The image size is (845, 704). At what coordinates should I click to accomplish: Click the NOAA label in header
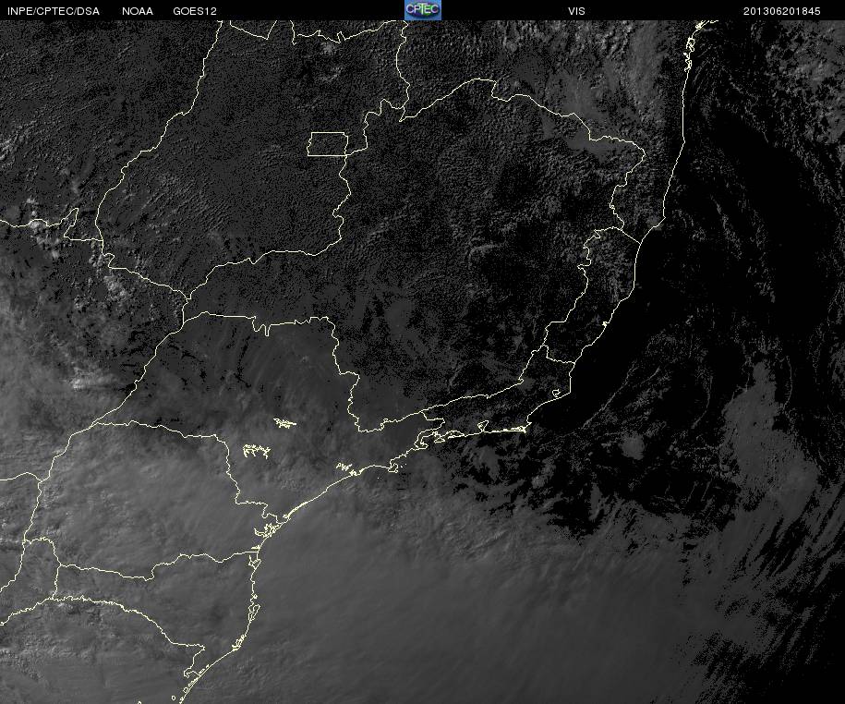pos(138,11)
